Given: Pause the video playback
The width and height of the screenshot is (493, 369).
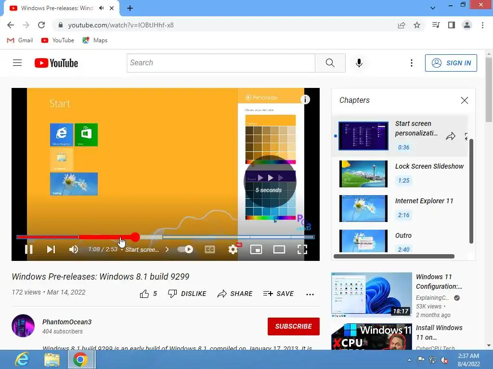Looking at the screenshot, I should [x=28, y=249].
